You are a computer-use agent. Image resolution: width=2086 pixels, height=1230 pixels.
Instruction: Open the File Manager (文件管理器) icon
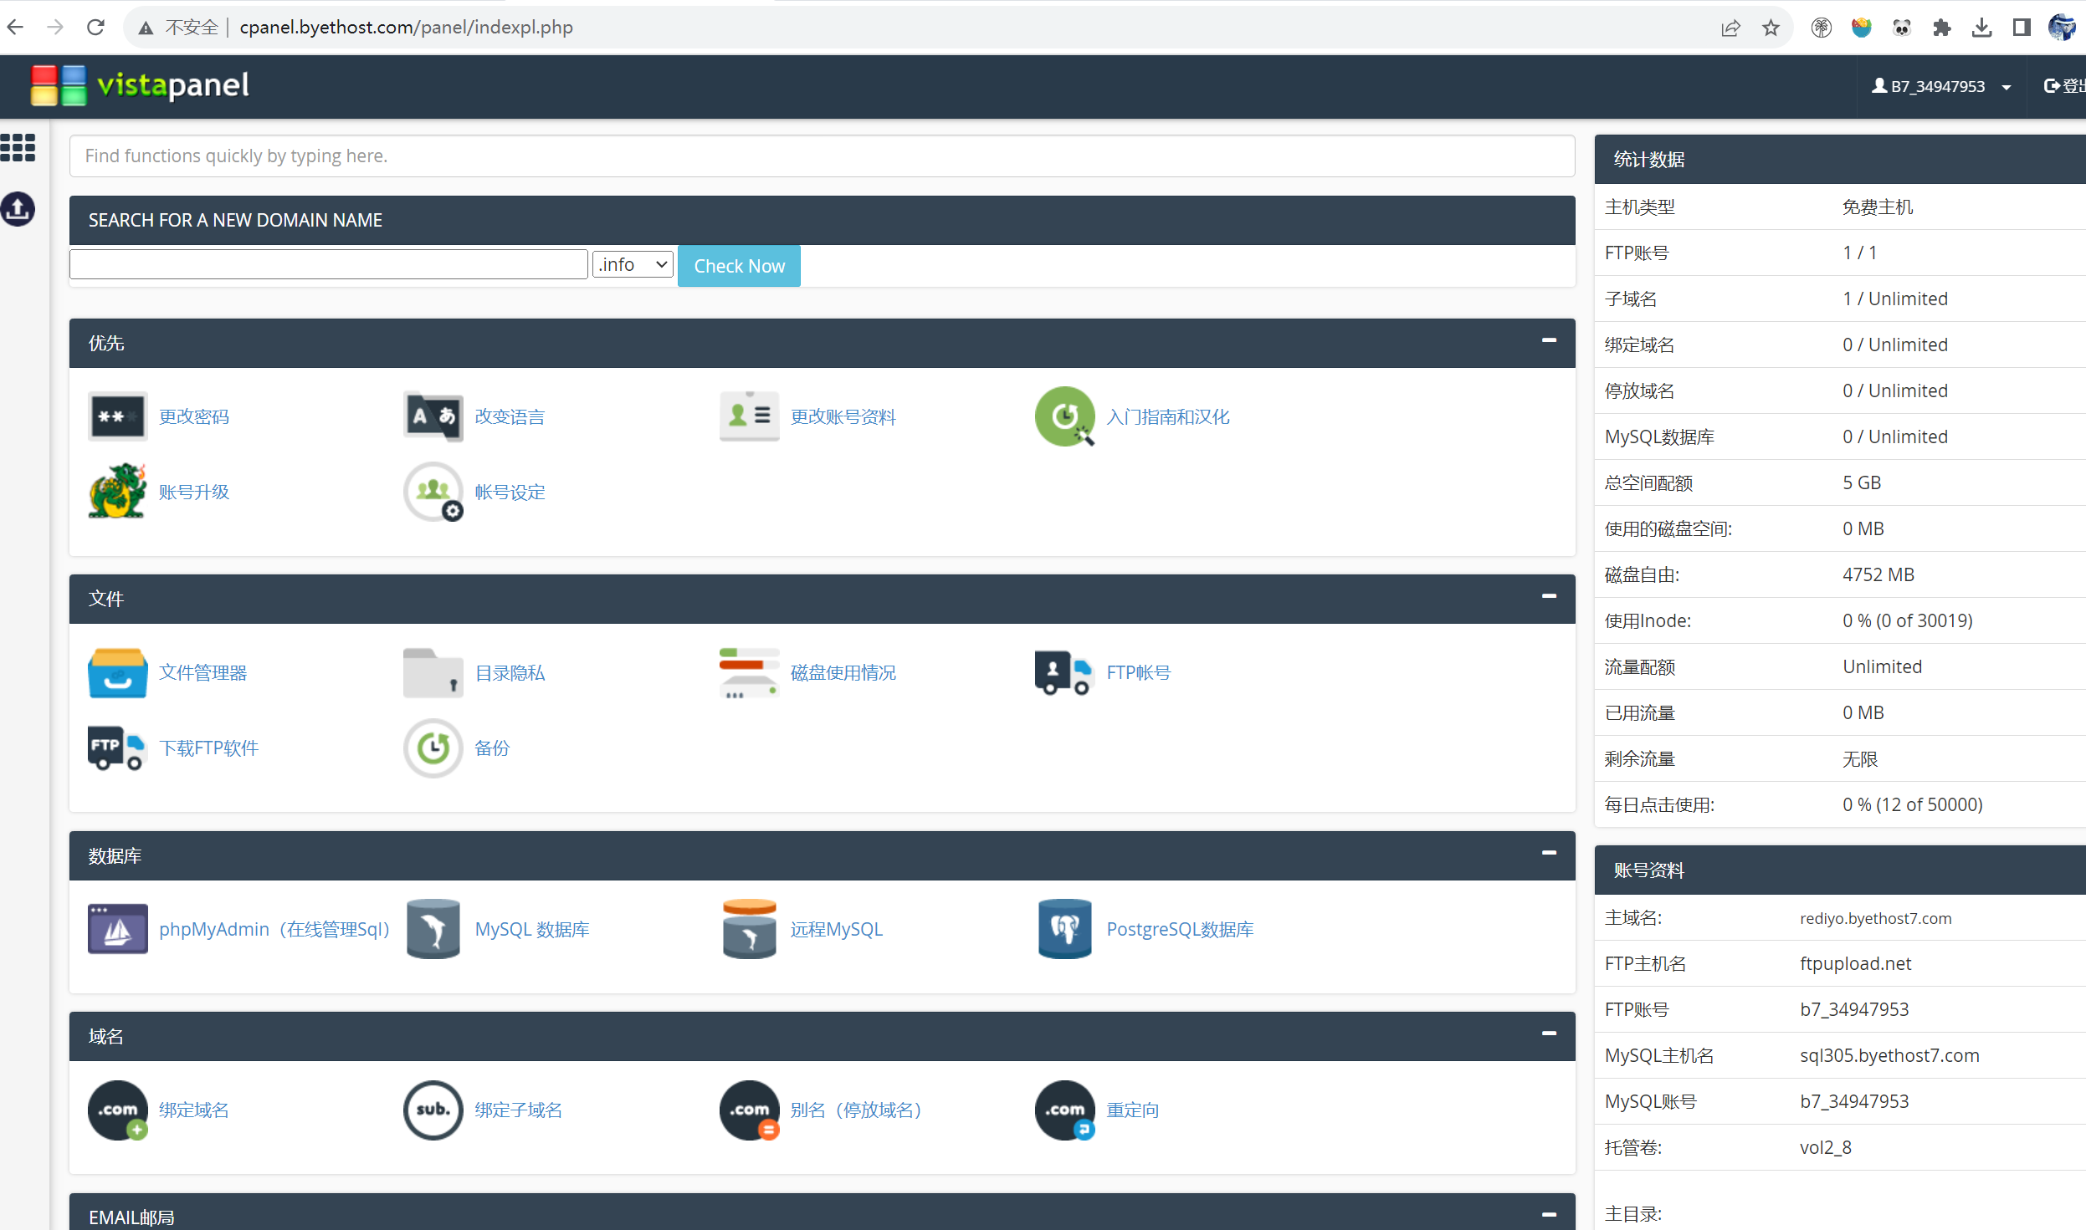(x=117, y=672)
